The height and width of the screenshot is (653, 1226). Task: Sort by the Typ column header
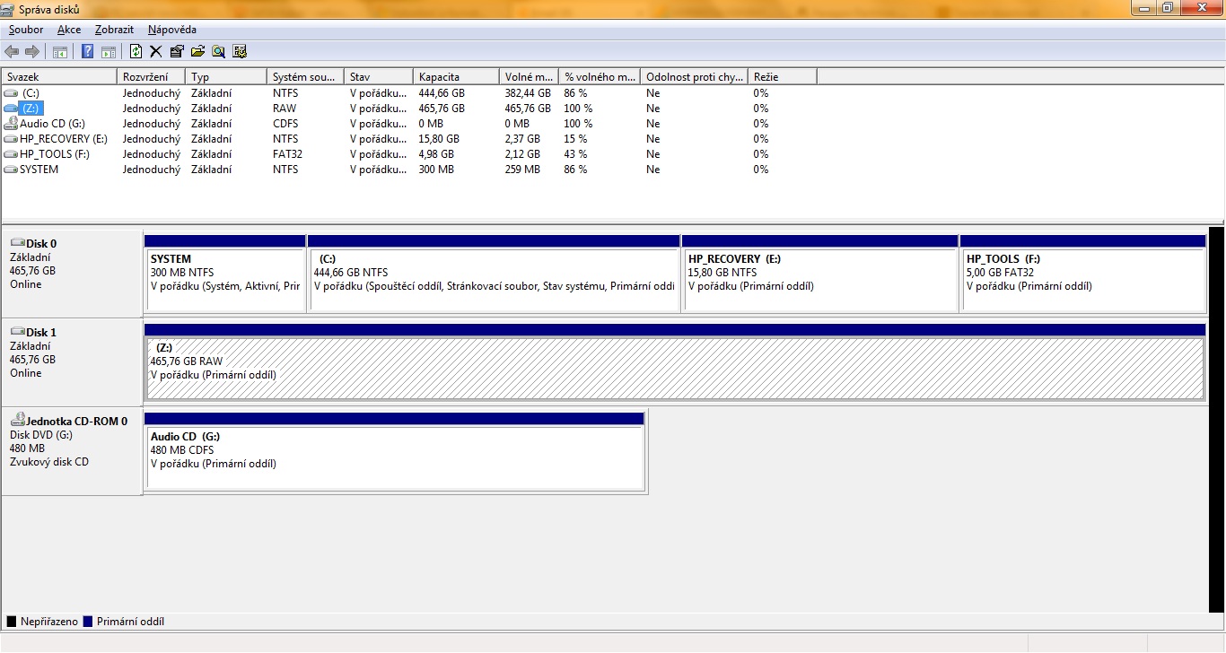pyautogui.click(x=226, y=77)
